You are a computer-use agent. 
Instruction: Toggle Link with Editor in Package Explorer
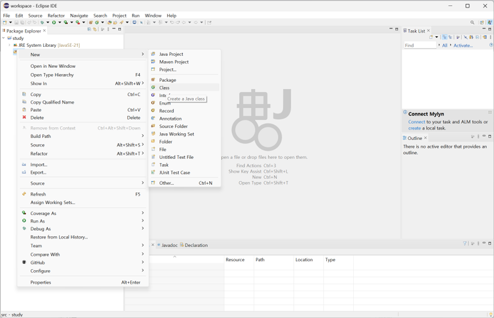coord(95,29)
